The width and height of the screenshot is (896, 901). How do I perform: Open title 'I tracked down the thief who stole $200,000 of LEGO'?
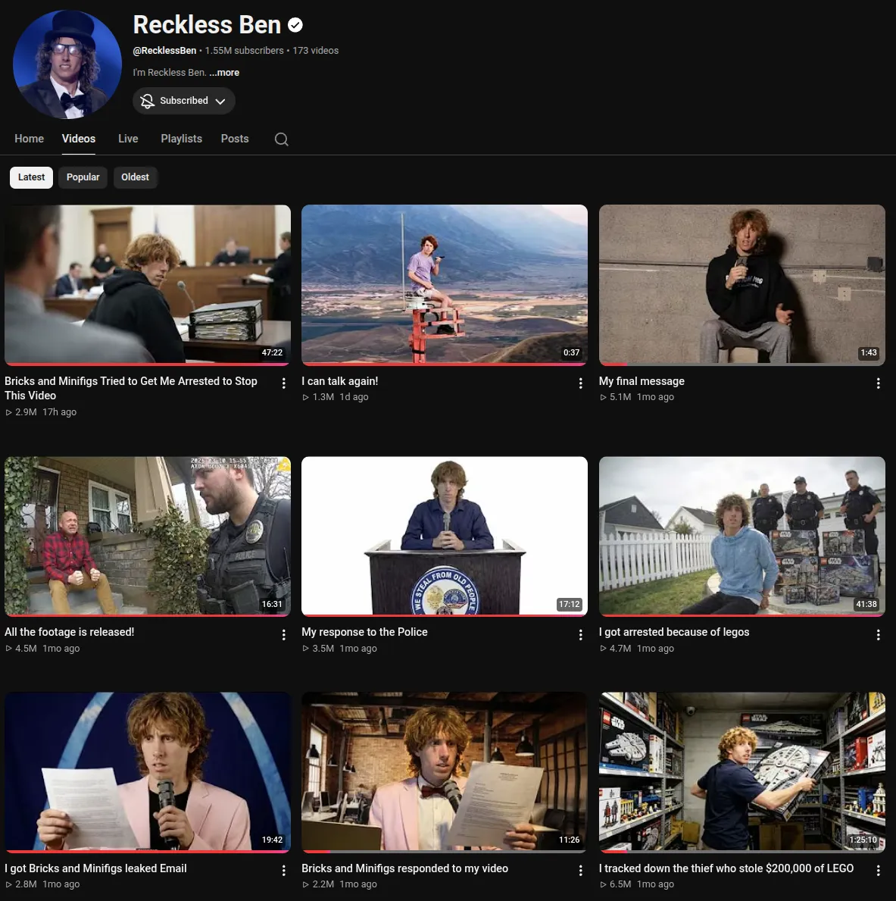pos(726,868)
